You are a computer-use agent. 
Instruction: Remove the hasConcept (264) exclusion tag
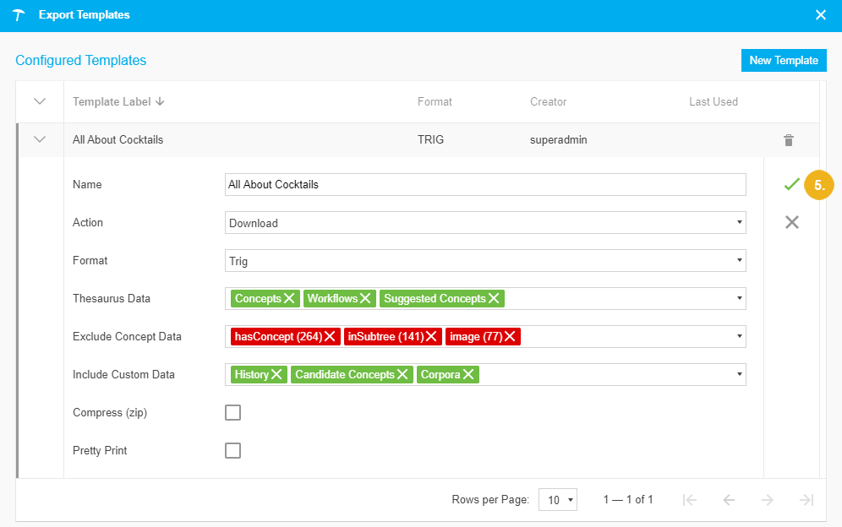tap(331, 337)
